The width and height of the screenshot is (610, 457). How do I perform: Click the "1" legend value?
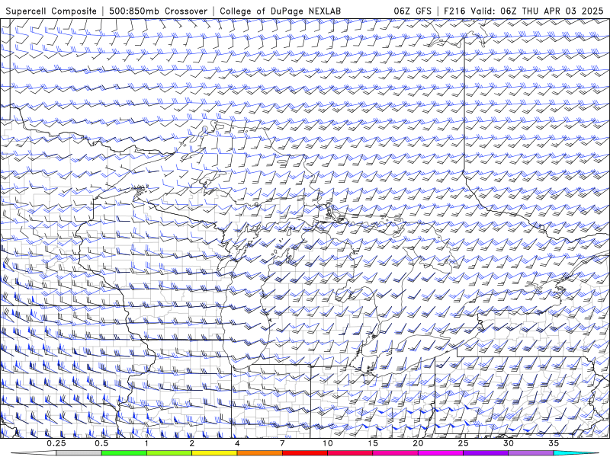point(146,443)
